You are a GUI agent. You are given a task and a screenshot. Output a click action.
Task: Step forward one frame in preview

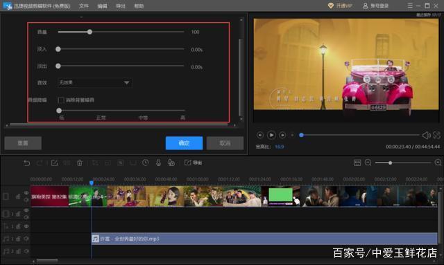pyautogui.click(x=282, y=136)
